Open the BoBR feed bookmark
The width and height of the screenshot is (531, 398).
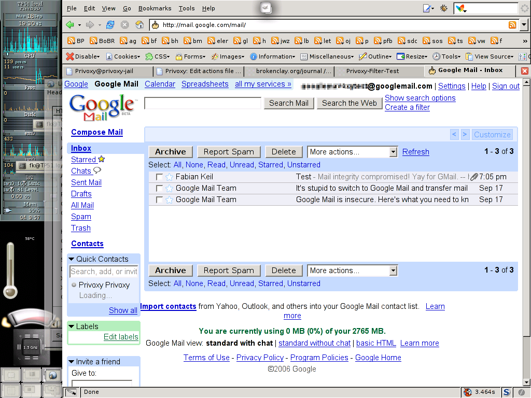tap(102, 41)
